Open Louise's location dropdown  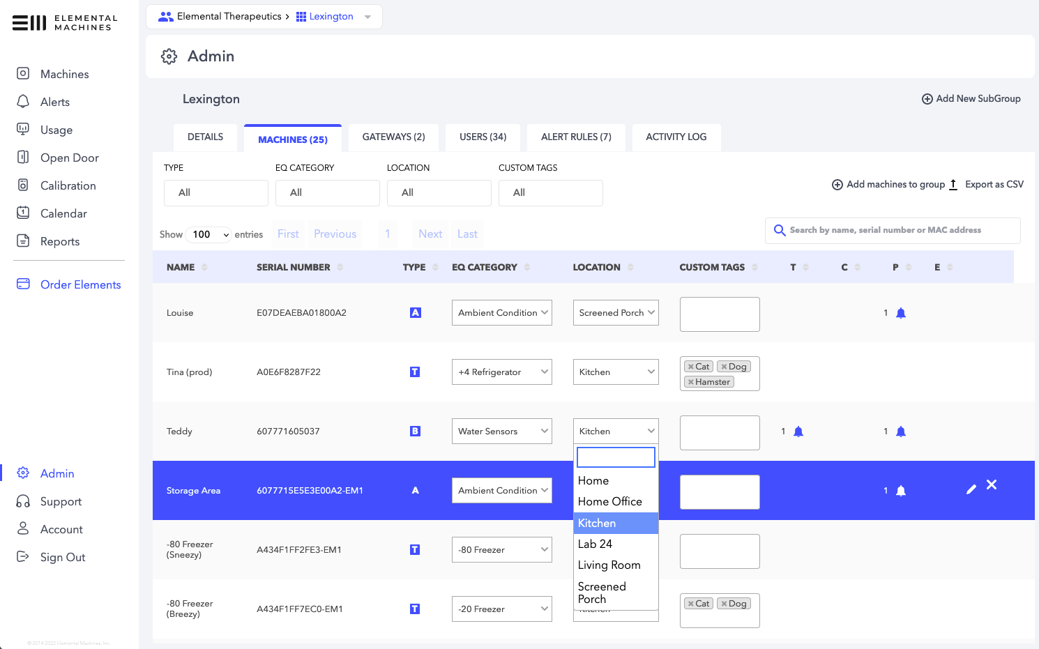point(616,313)
